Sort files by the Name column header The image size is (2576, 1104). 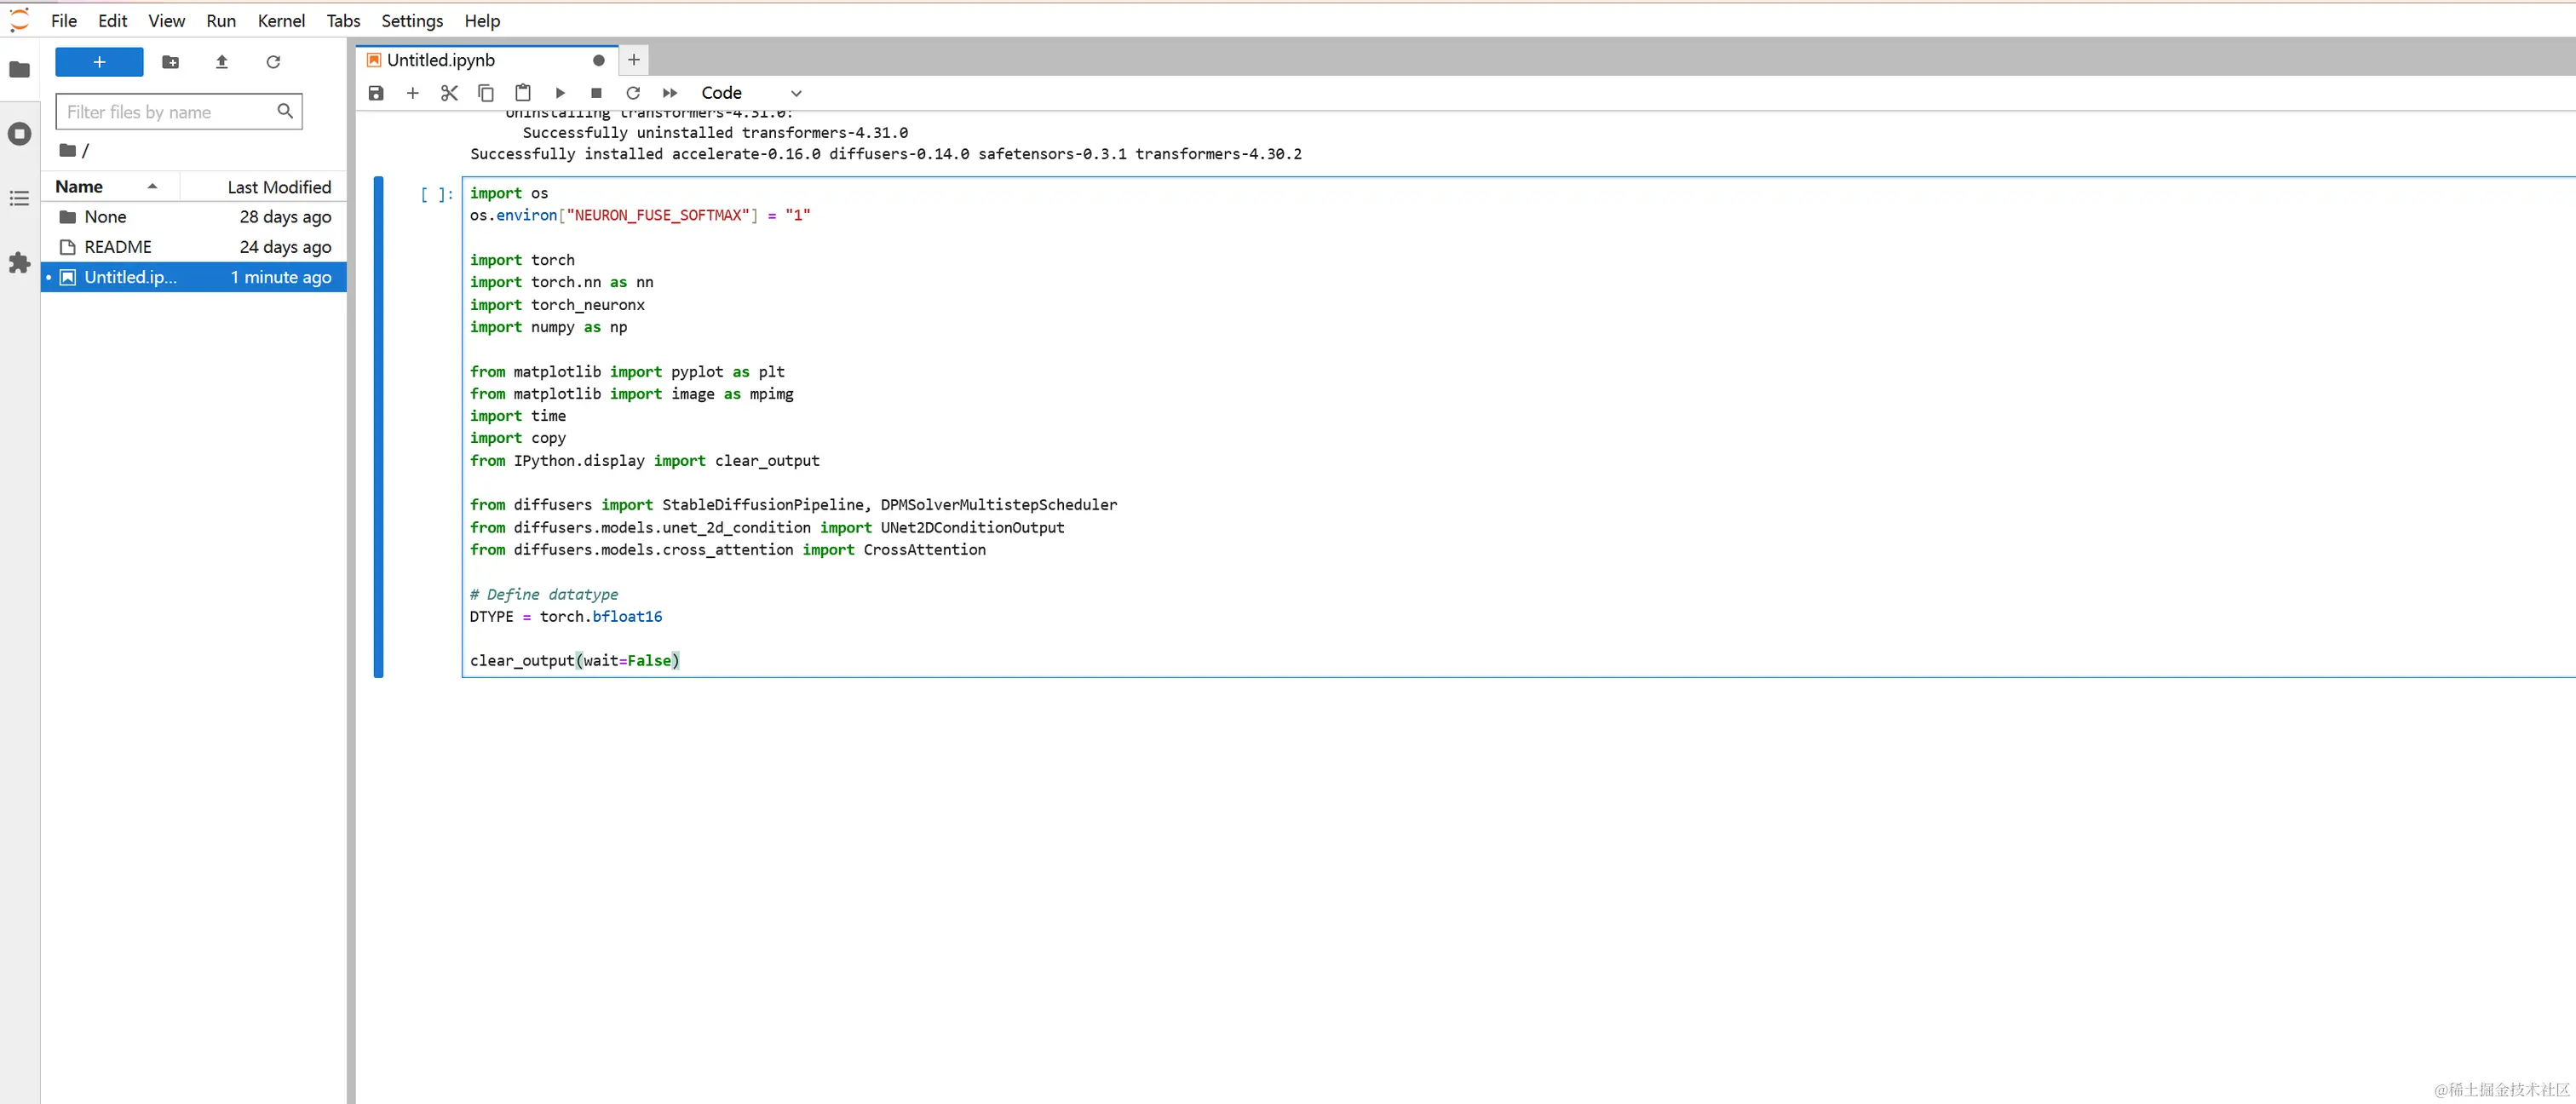(80, 187)
